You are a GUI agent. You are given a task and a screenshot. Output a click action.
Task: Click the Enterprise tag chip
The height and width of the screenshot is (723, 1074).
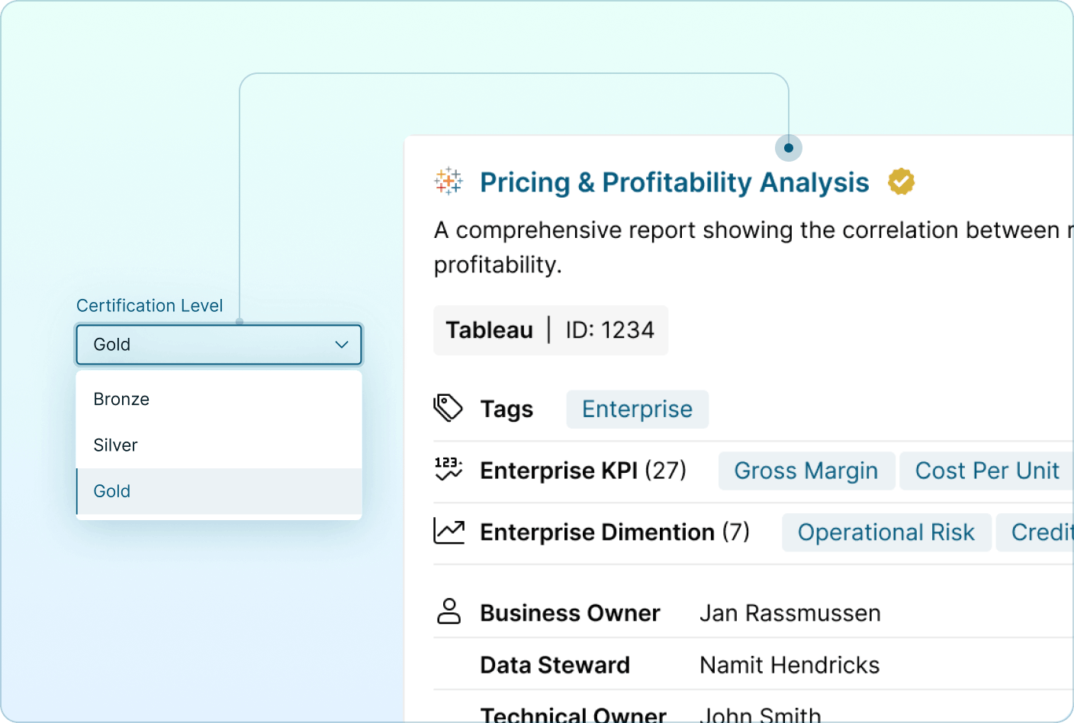(637, 409)
